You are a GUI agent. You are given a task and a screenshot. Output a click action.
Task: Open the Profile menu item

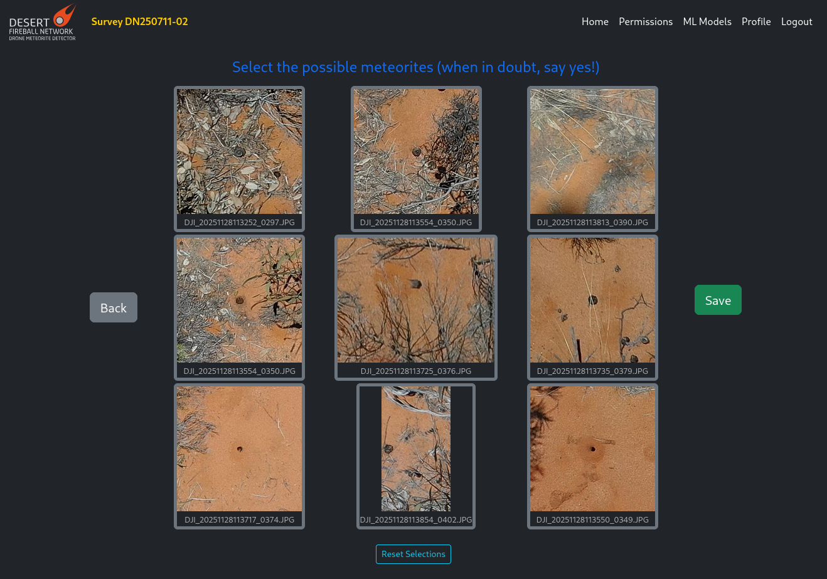(756, 21)
